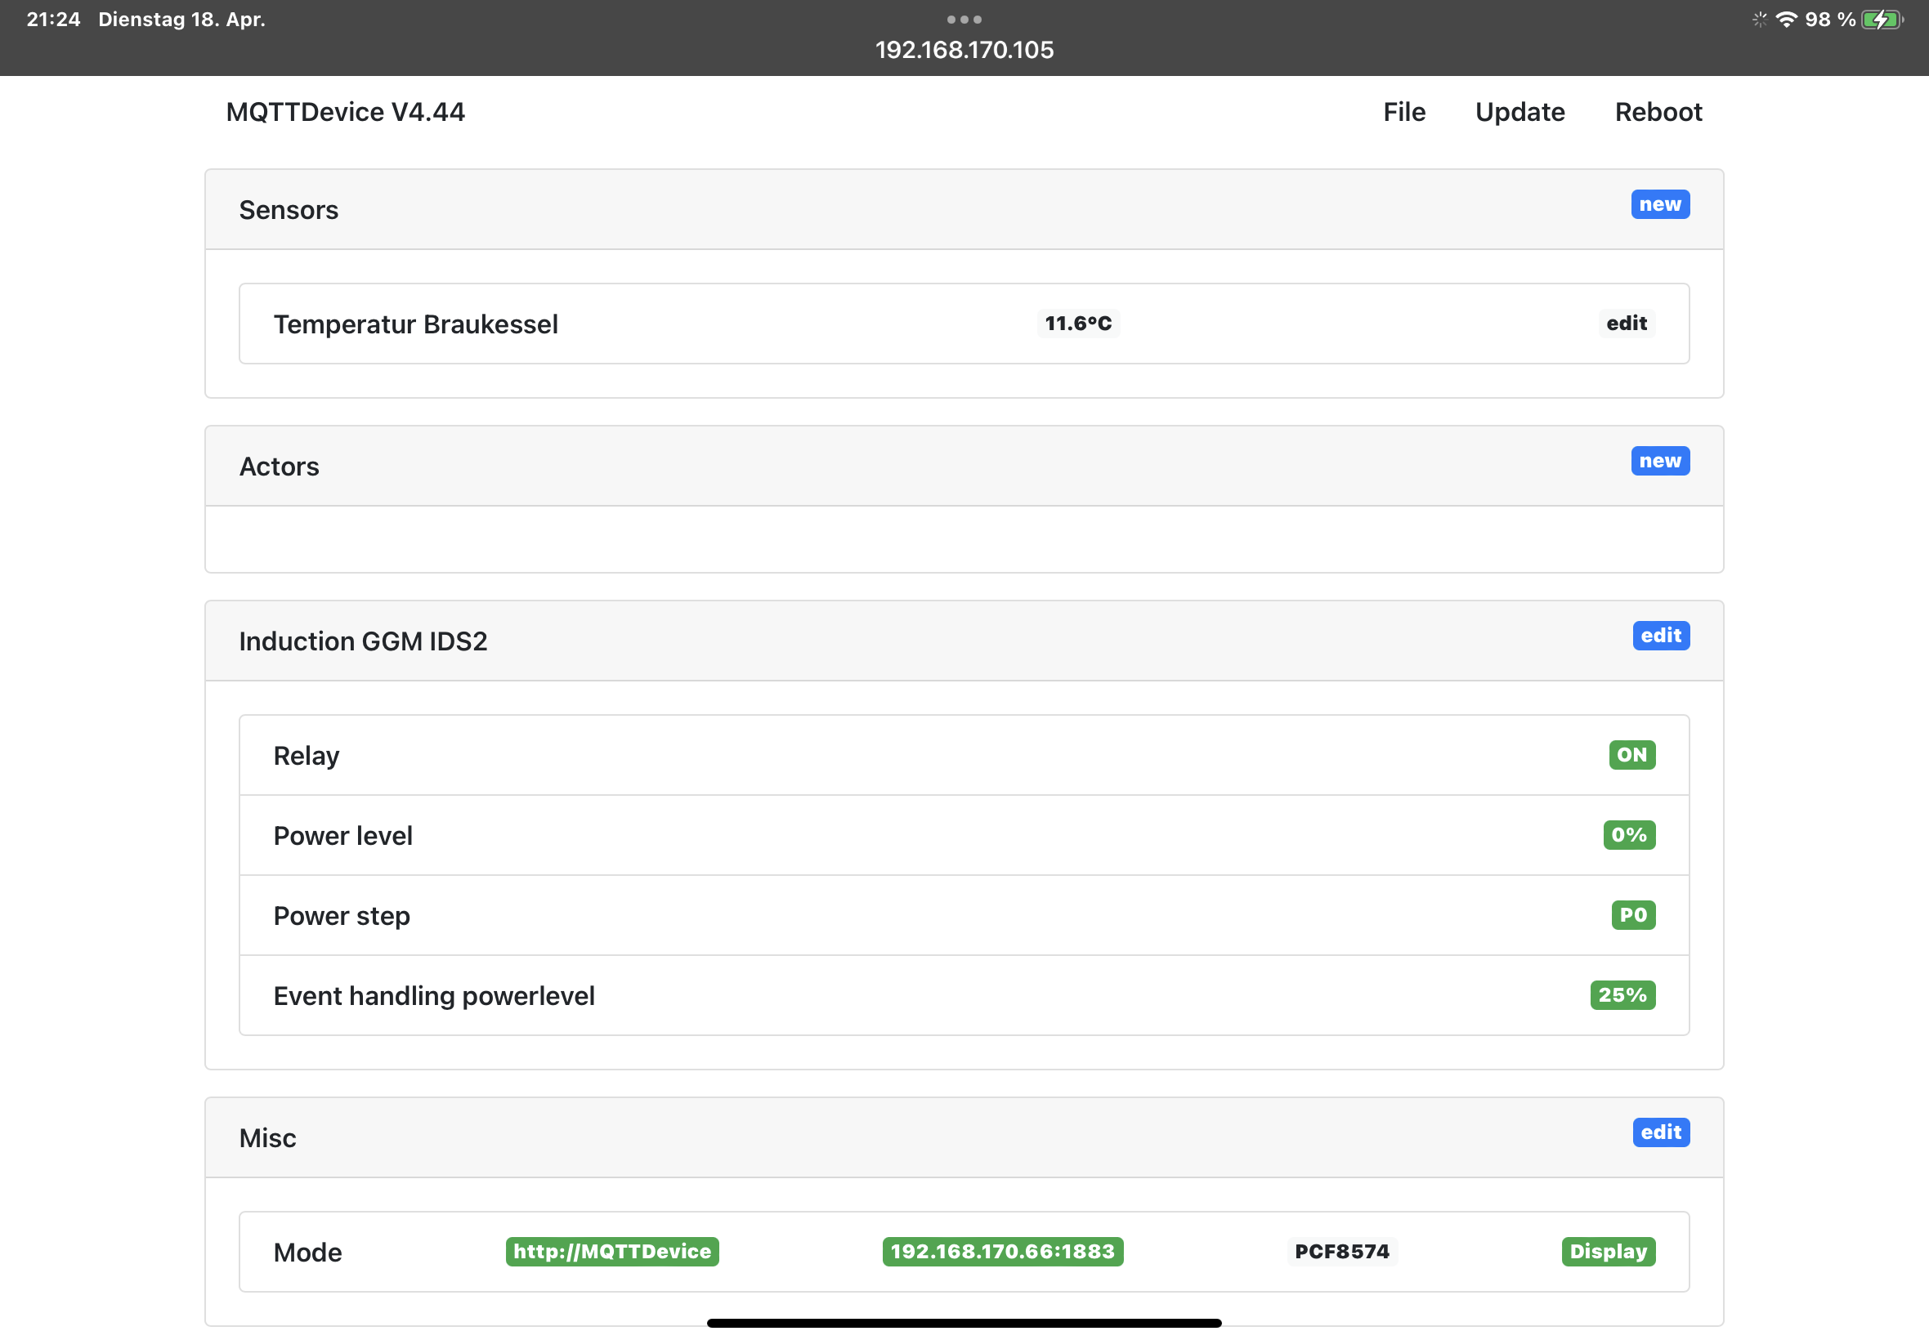
Task: Click the MQTTDevice V4.44 title
Action: click(345, 112)
